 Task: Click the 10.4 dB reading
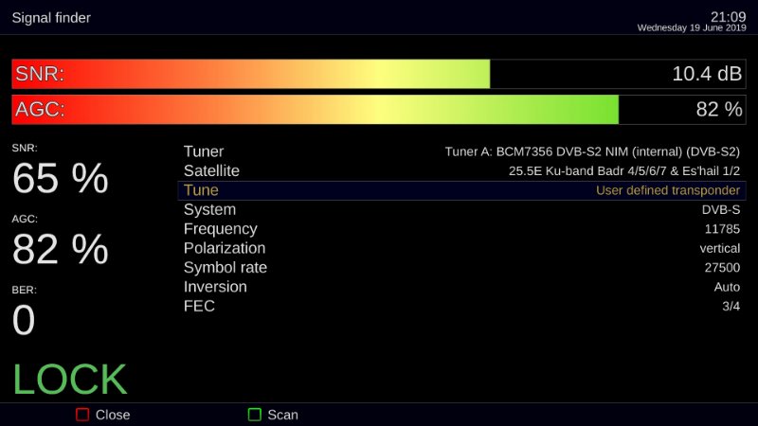pyautogui.click(x=707, y=74)
